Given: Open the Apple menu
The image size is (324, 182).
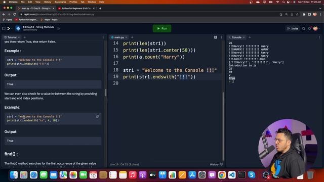Looking at the screenshot, I should (4, 2).
